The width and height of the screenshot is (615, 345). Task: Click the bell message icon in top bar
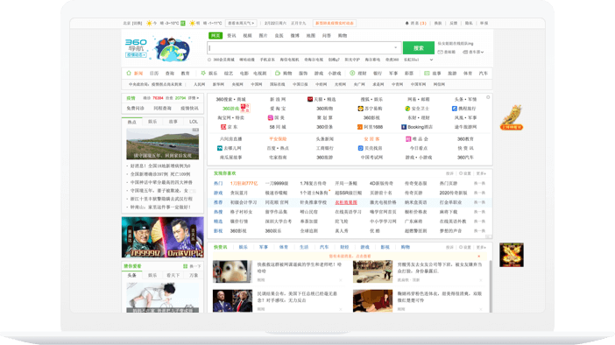point(406,23)
